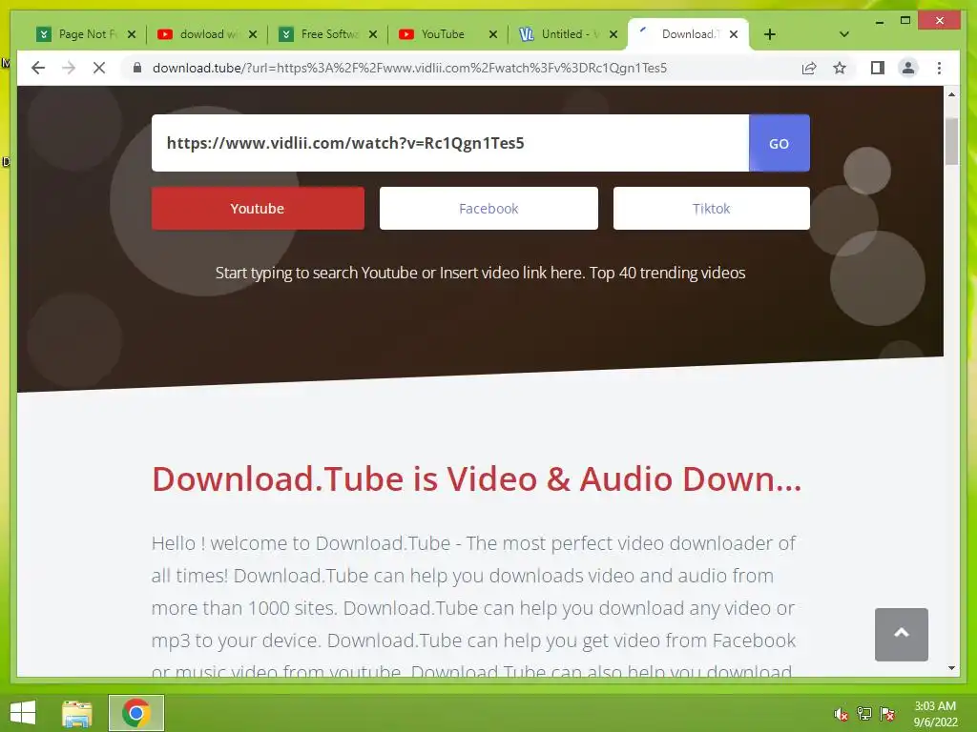Select the Facebook button
977x732 pixels.
[x=488, y=209]
